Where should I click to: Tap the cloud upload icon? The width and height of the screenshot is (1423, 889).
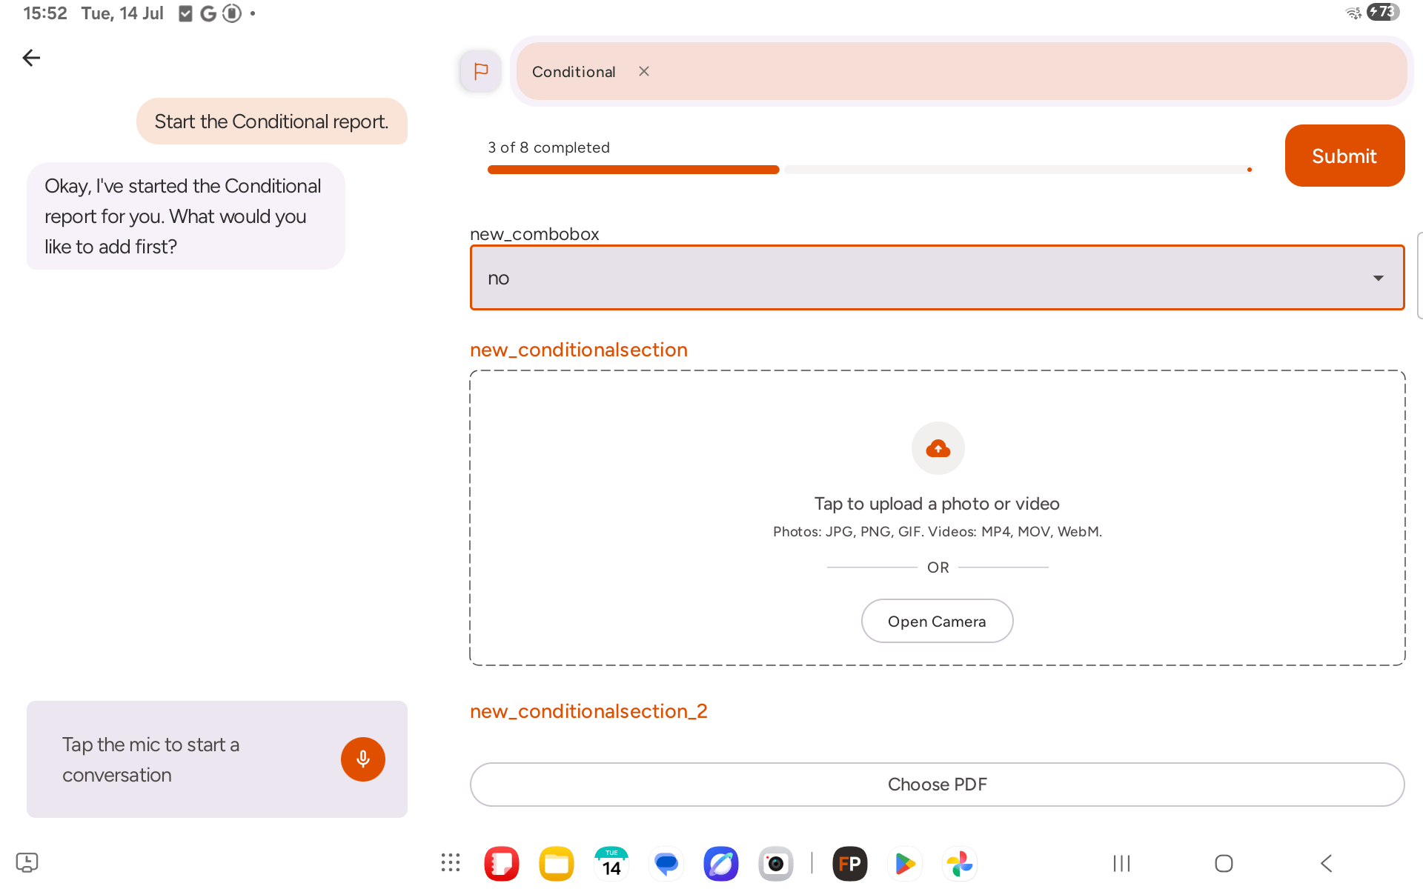(938, 448)
